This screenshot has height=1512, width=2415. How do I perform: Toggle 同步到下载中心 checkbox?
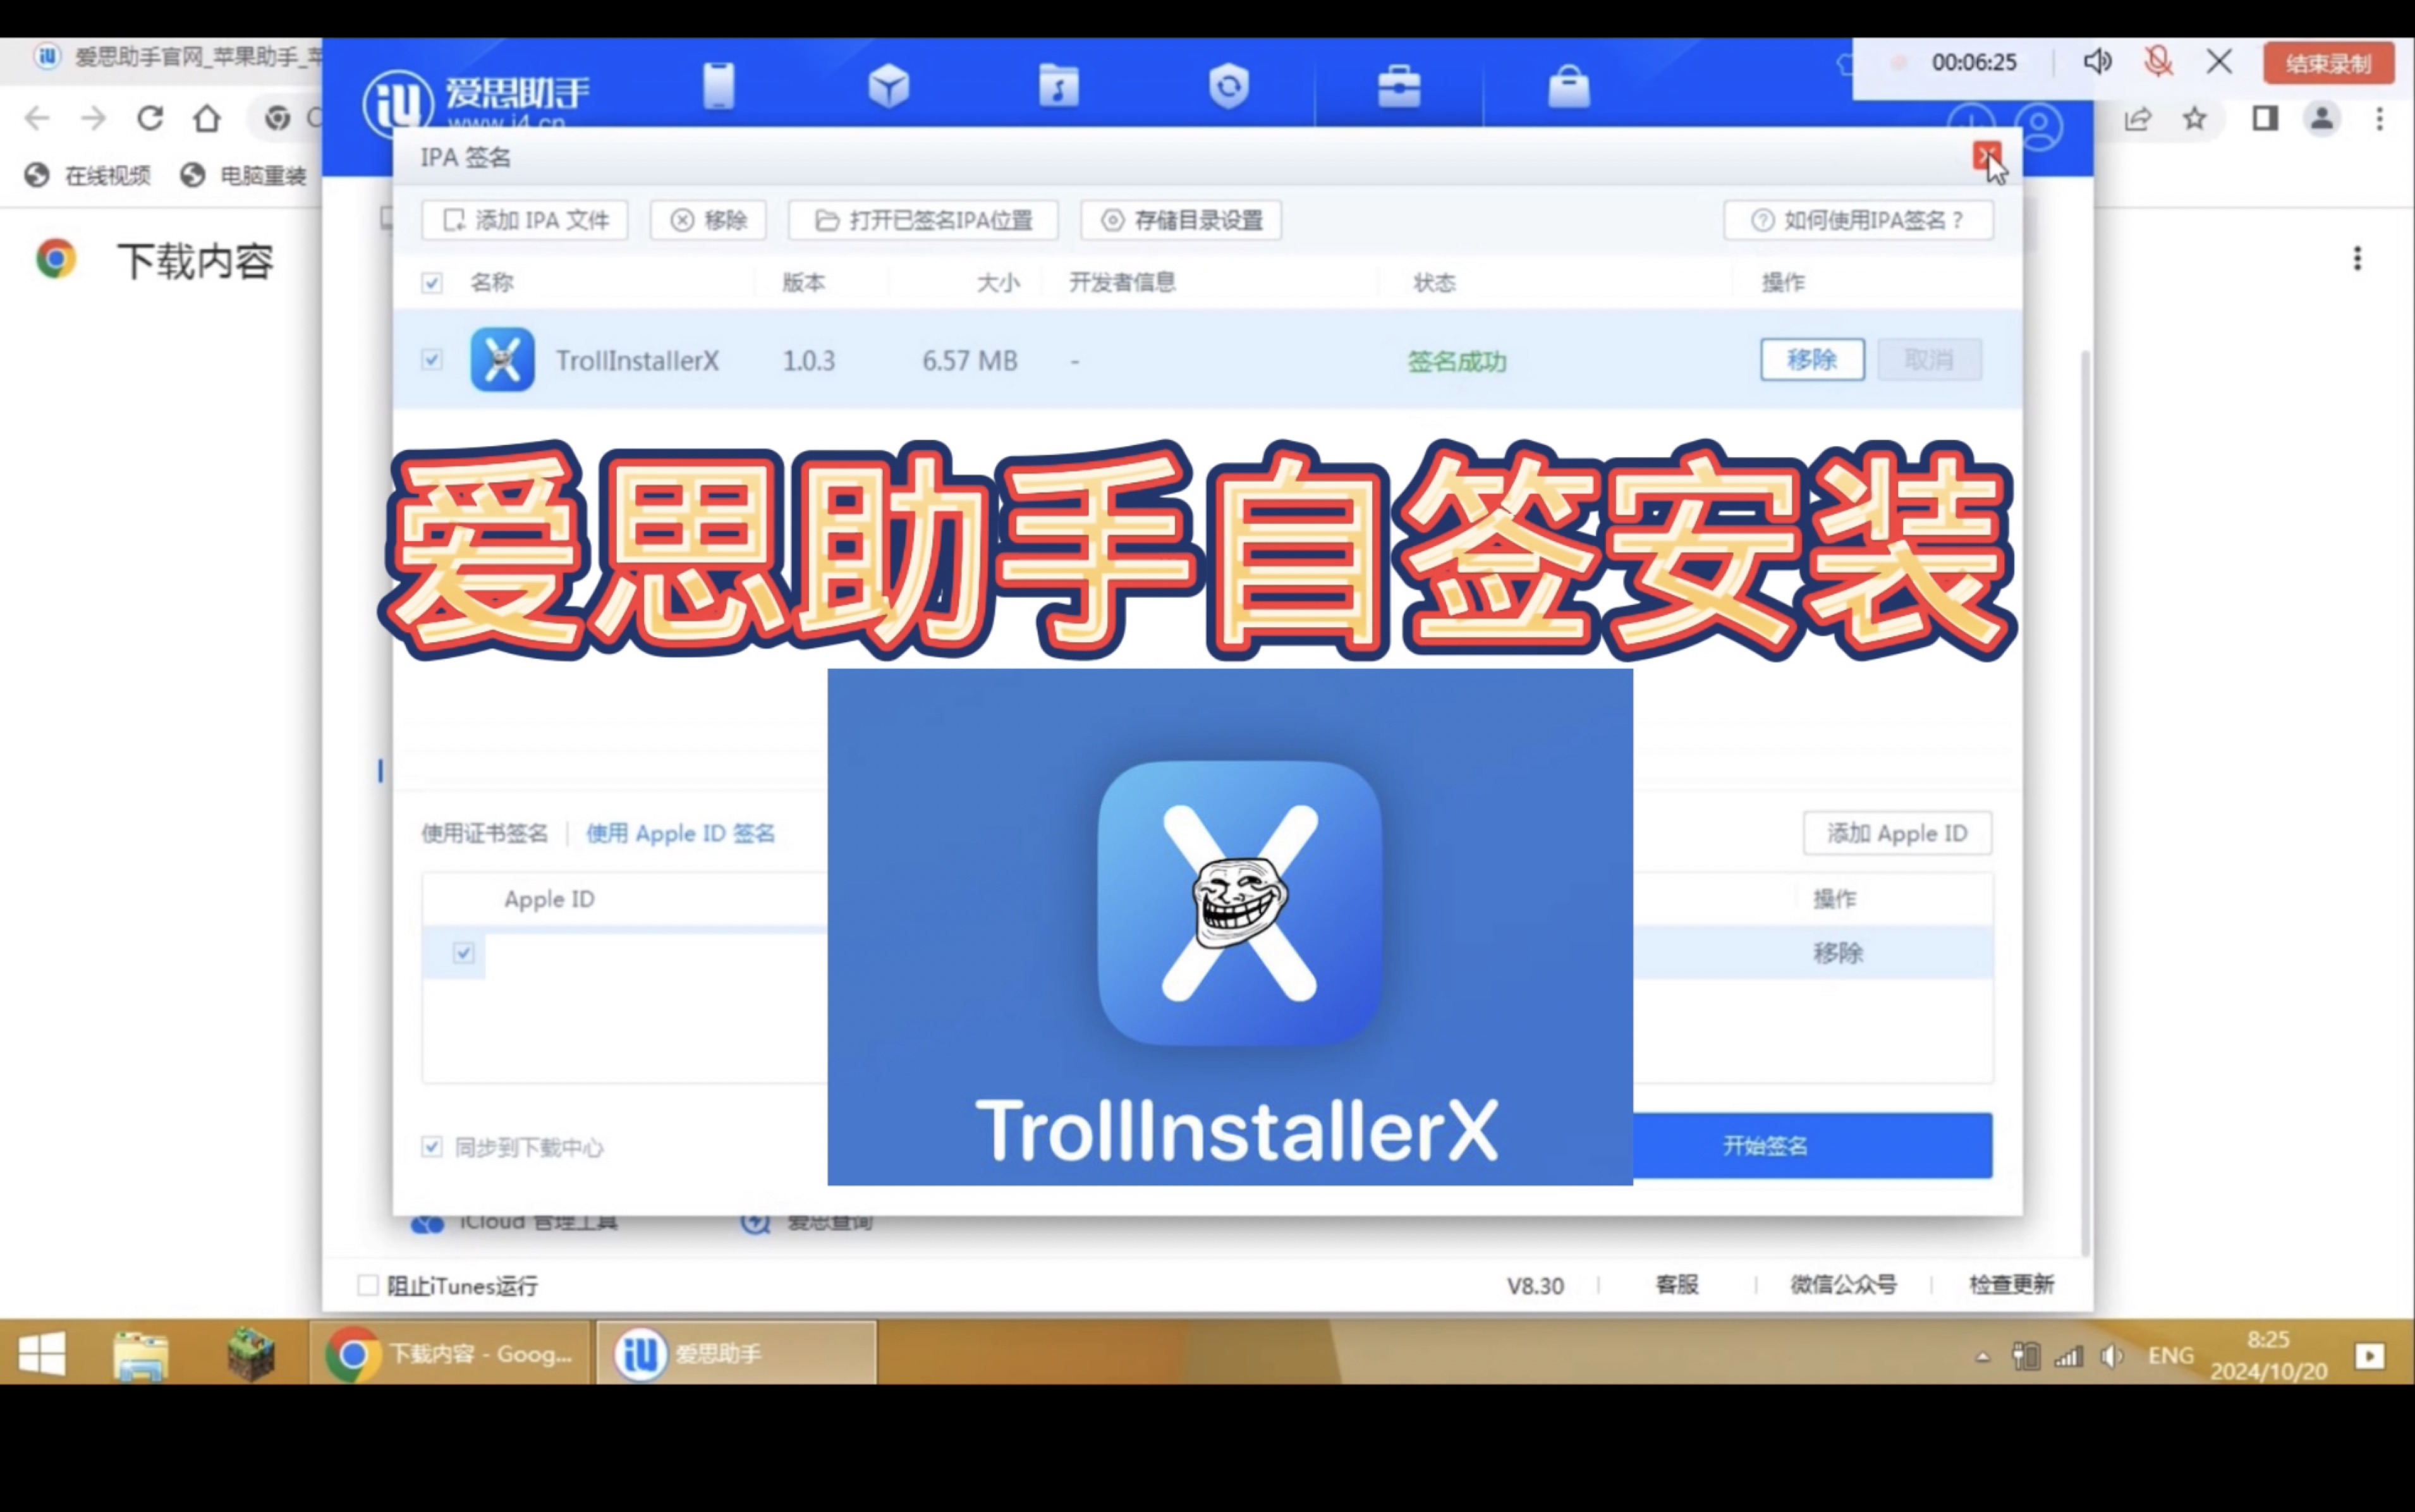[x=432, y=1147]
